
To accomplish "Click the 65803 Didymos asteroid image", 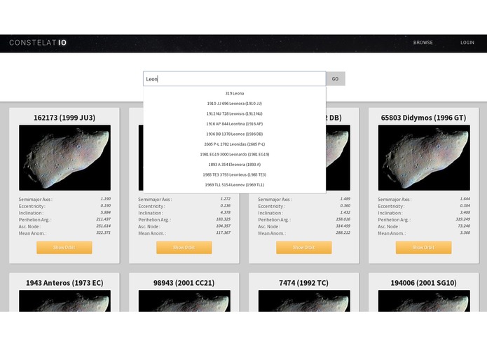I will 424,158.
